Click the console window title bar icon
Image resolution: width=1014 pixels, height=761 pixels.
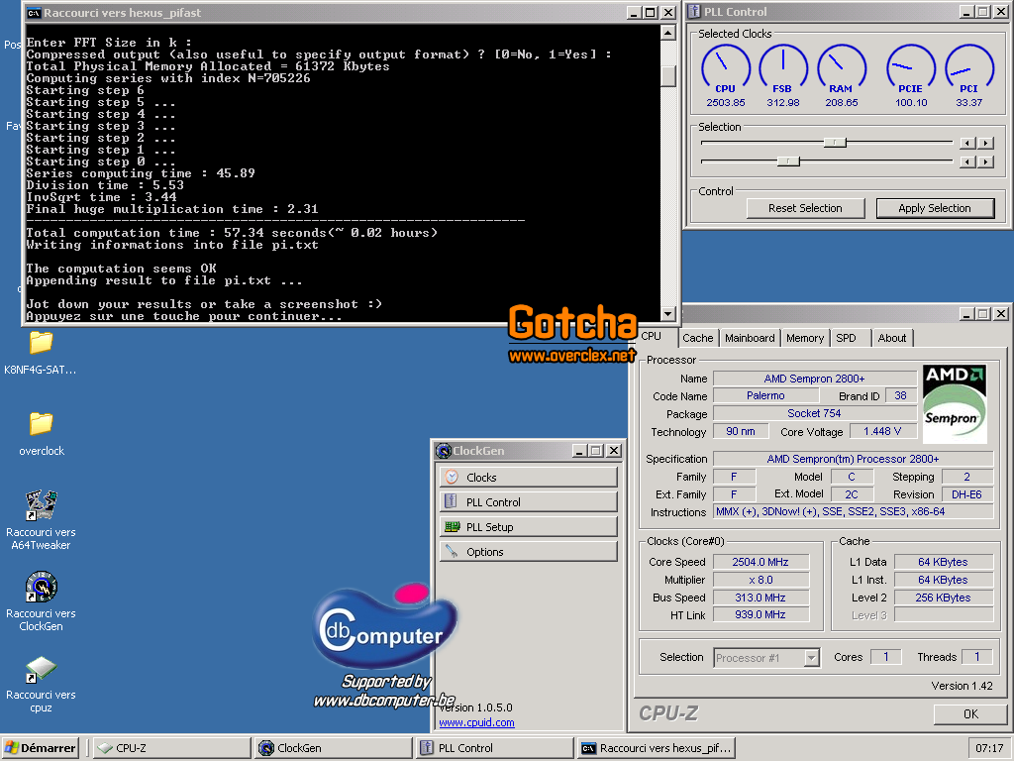coord(34,13)
